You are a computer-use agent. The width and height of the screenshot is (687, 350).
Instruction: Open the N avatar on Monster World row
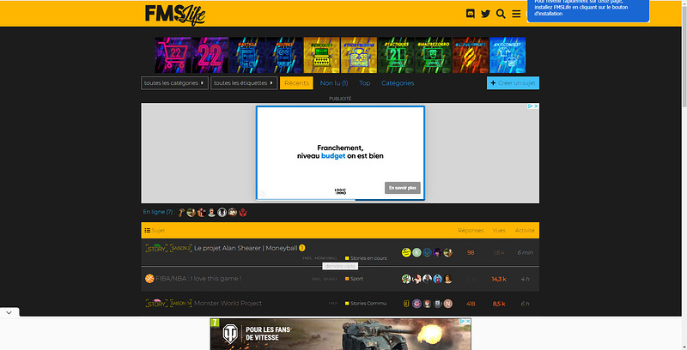point(447,304)
